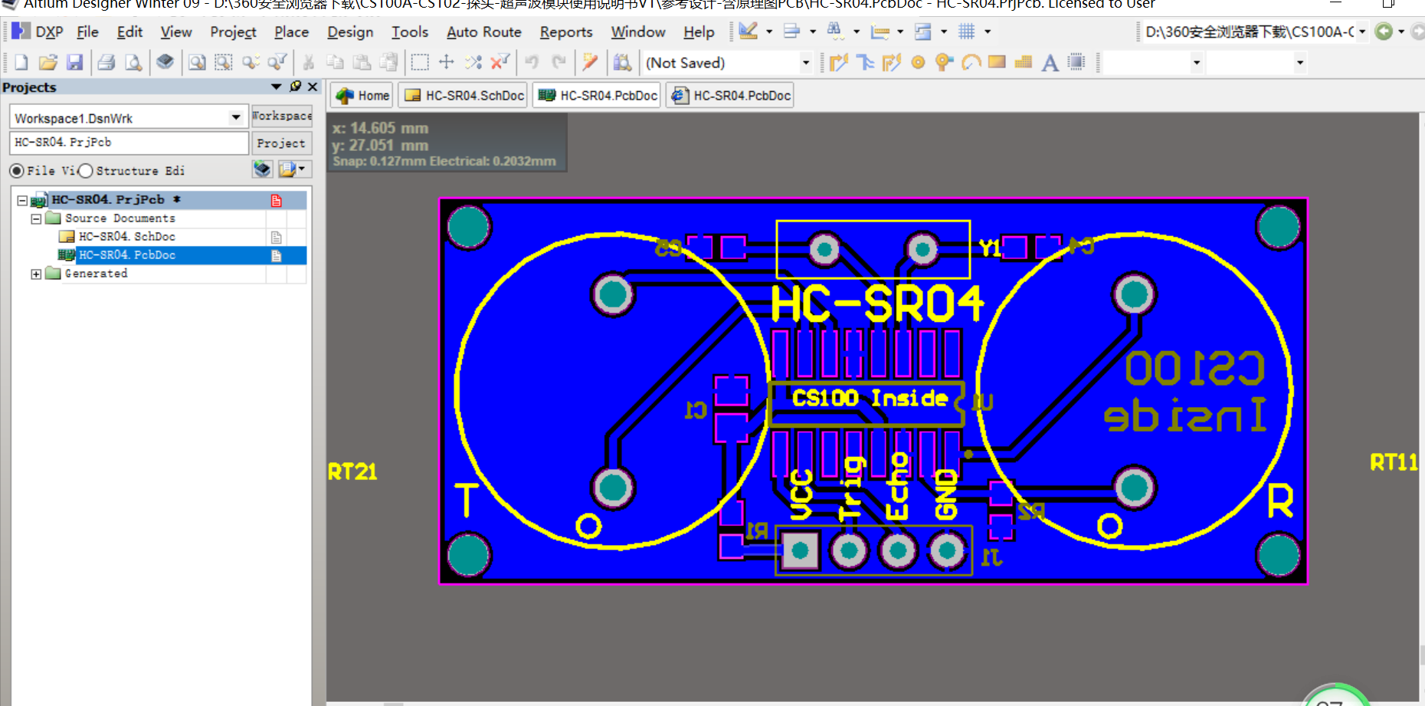Launch cross probe to open documents icon
1425x706 pixels.
pyautogui.click(x=590, y=62)
